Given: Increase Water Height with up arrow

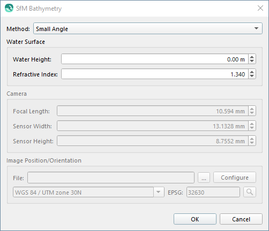Looking at the screenshot, I should tap(252, 57).
